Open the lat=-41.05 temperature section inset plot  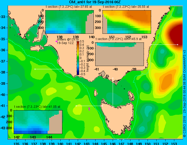pyautogui.click(x=38, y=122)
